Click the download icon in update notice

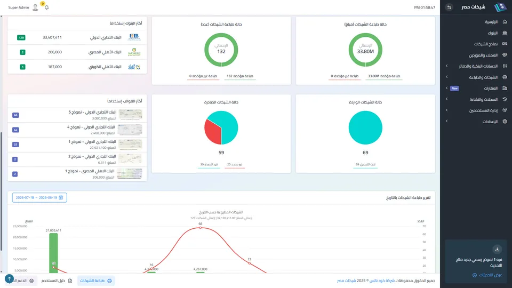tap(497, 250)
